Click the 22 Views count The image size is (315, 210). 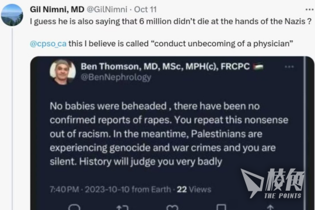click(x=194, y=190)
